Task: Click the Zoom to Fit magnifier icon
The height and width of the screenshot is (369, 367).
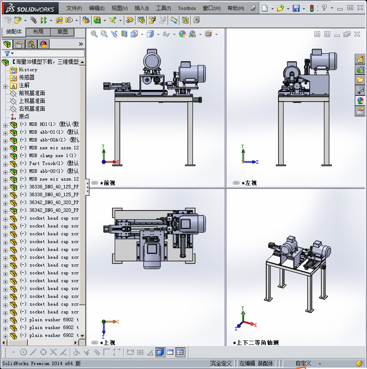Action: (x=94, y=34)
